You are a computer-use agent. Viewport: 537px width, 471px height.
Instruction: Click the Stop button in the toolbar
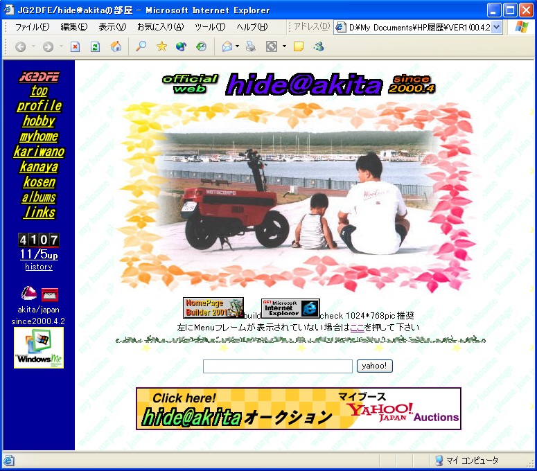point(76,46)
